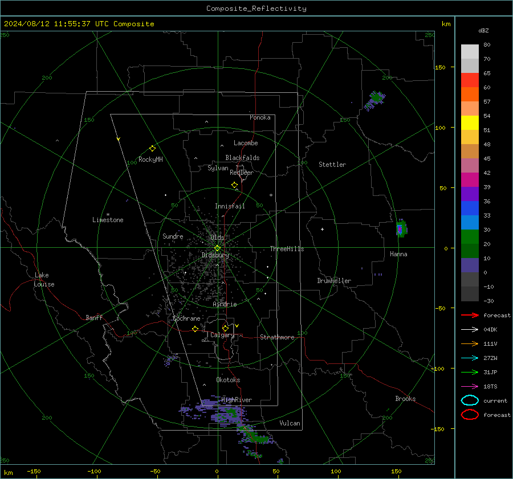
Task: Click the yellow radar-site diamond at Didsbury
Action: (217, 248)
